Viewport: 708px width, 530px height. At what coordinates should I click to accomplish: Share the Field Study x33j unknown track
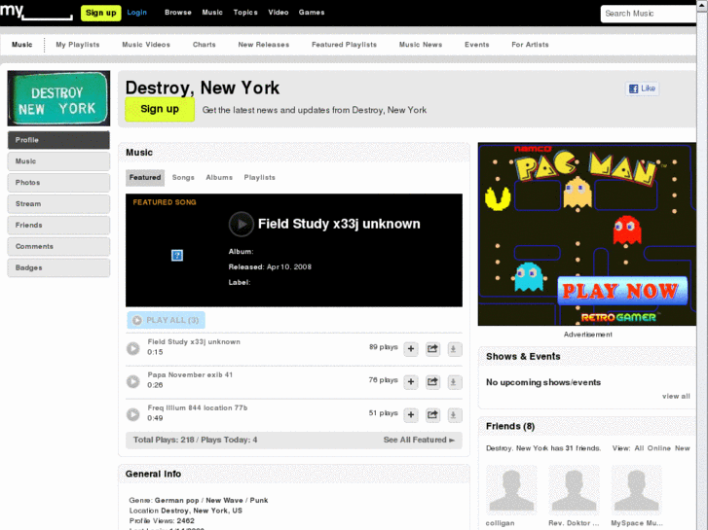pyautogui.click(x=432, y=349)
